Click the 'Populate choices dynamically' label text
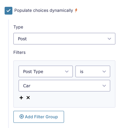120x128 pixels. [x=43, y=11]
